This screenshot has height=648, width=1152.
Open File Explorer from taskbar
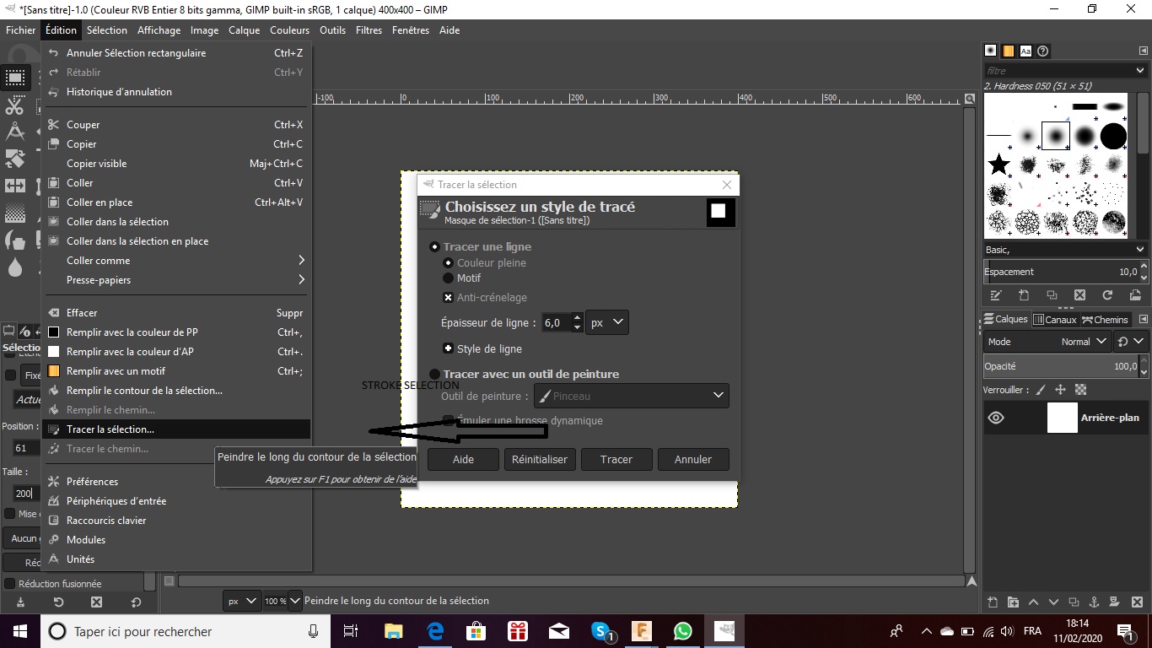tap(394, 631)
